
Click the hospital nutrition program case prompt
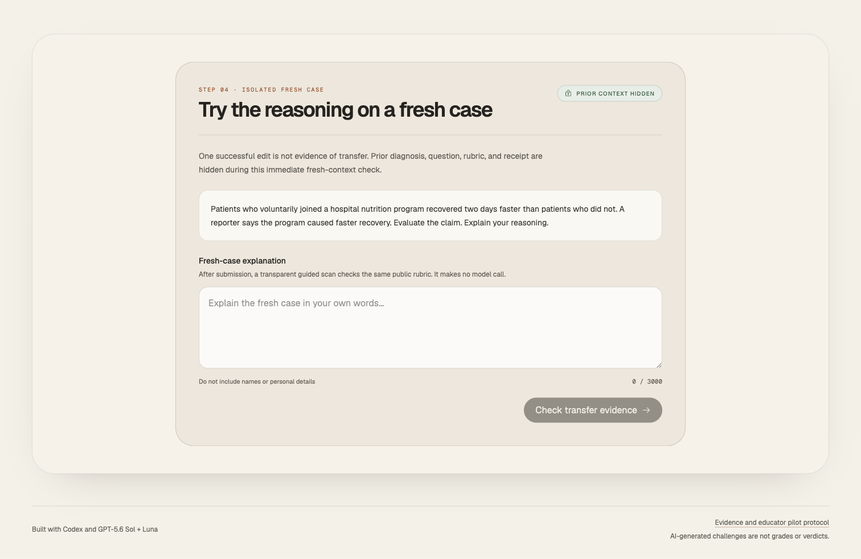coord(430,216)
